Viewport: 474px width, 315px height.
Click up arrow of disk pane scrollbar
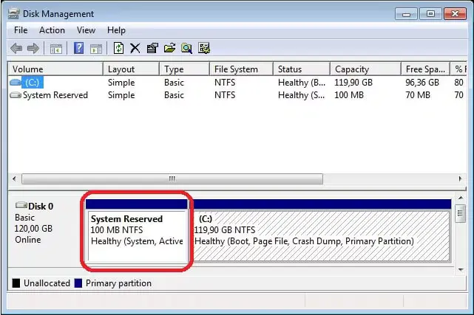(x=461, y=198)
